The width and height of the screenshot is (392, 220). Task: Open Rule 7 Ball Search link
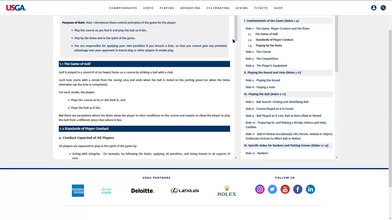pyautogui.click(x=277, y=102)
